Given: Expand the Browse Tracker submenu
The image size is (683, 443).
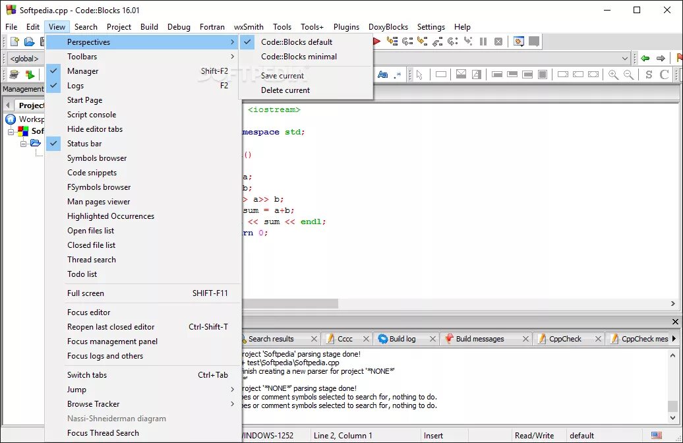Looking at the screenshot, I should [143, 404].
